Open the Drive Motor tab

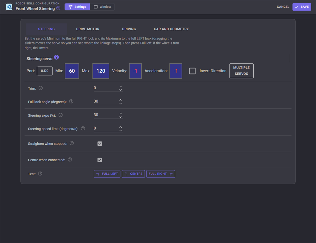(88, 29)
